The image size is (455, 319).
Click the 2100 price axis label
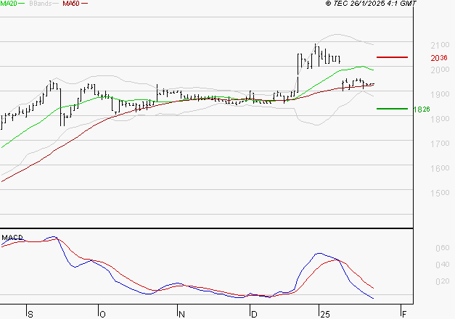click(x=438, y=45)
